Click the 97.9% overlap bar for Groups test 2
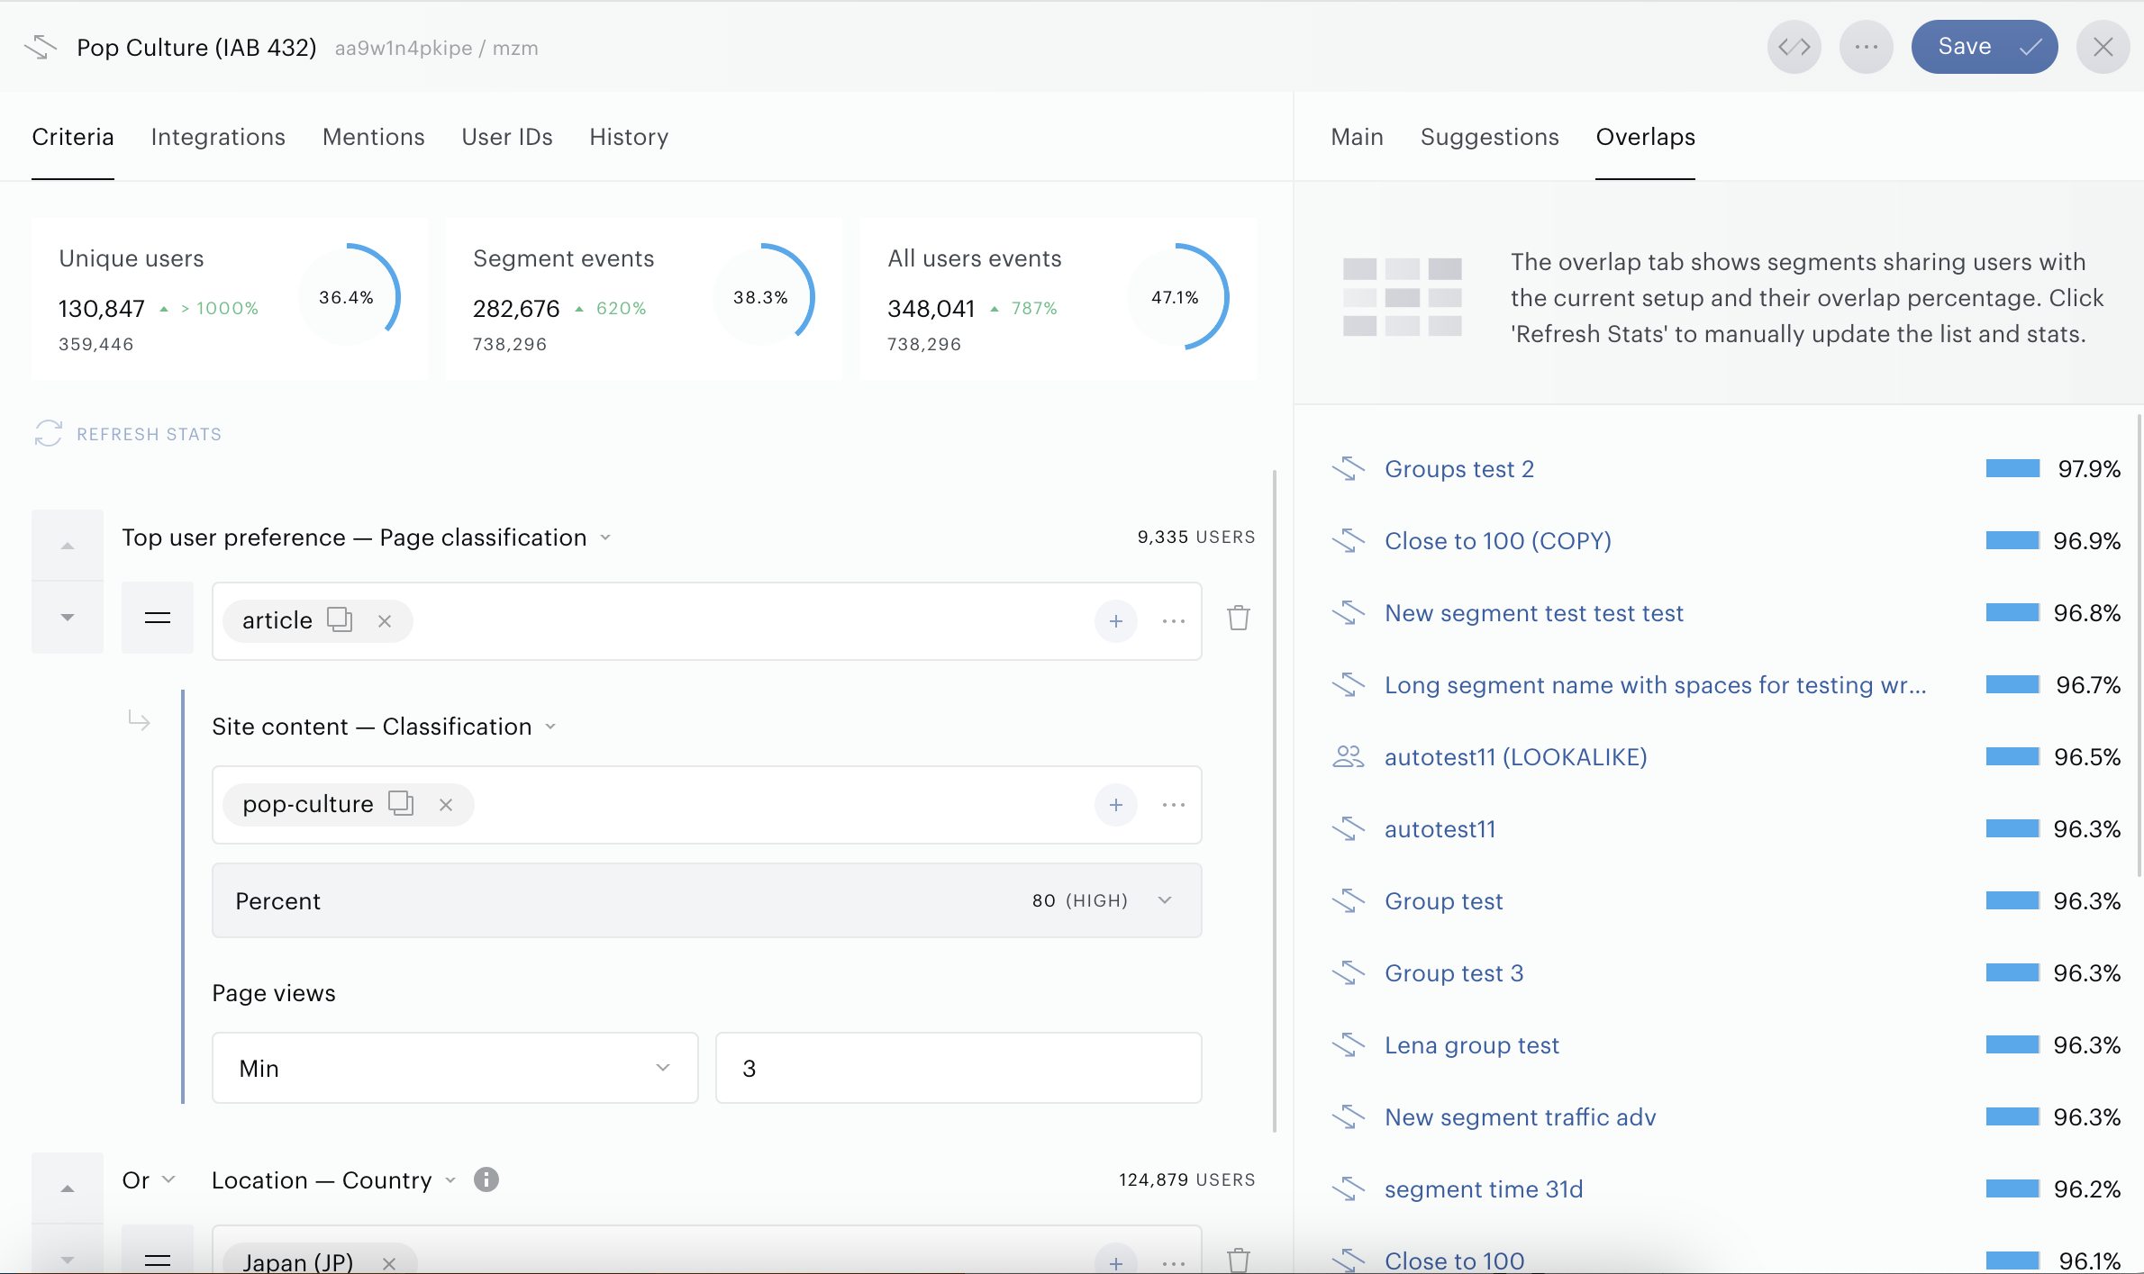Viewport: 2144px width, 1274px height. click(2012, 468)
